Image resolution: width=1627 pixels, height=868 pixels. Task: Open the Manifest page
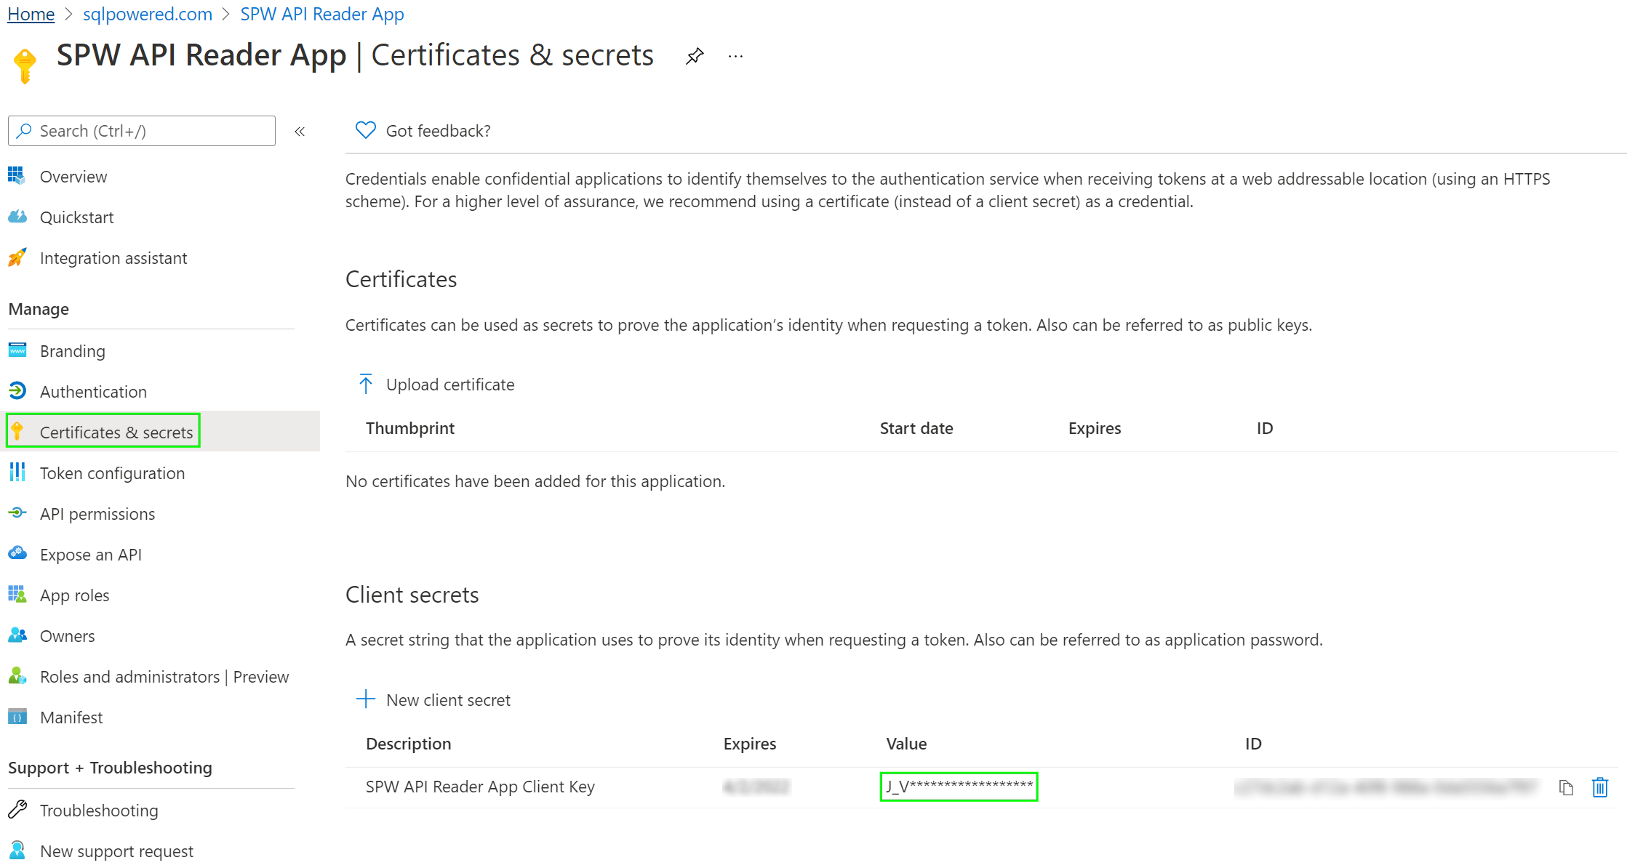point(71,717)
